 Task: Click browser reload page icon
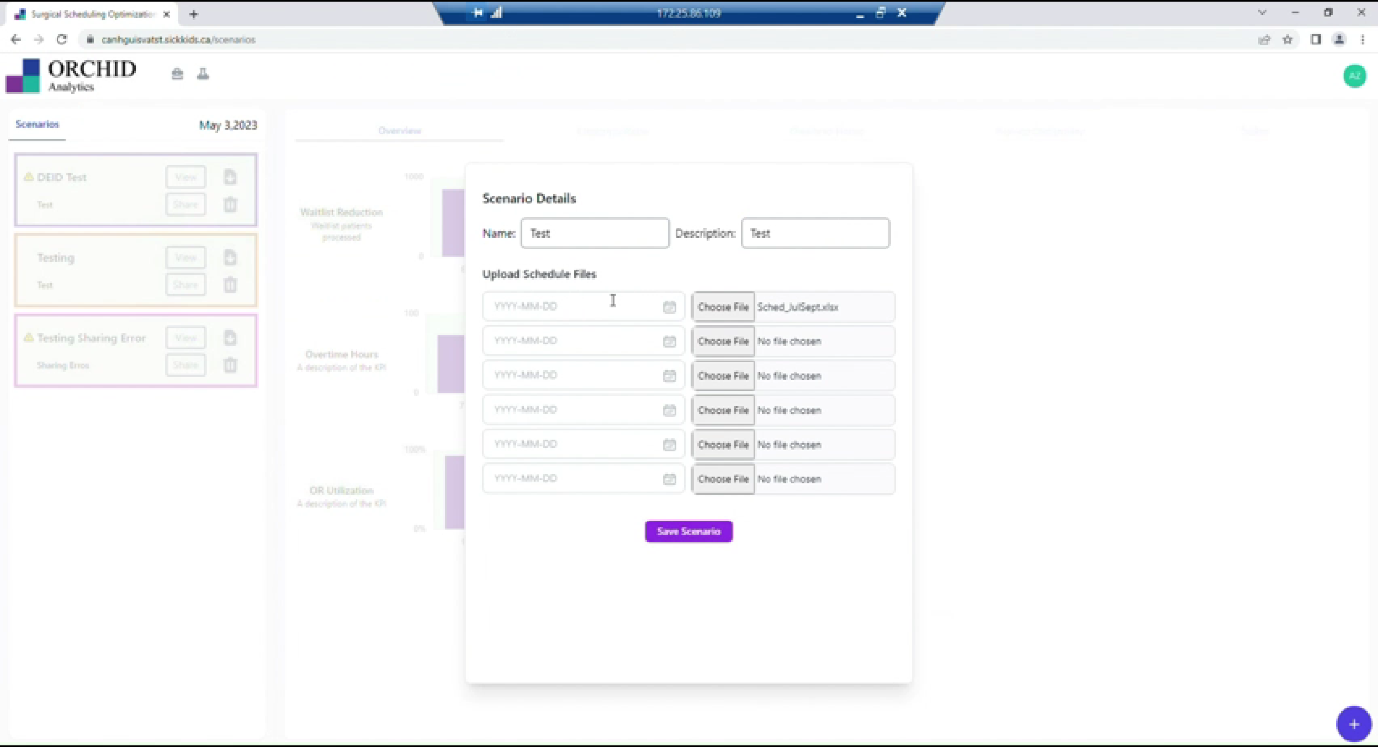[62, 39]
